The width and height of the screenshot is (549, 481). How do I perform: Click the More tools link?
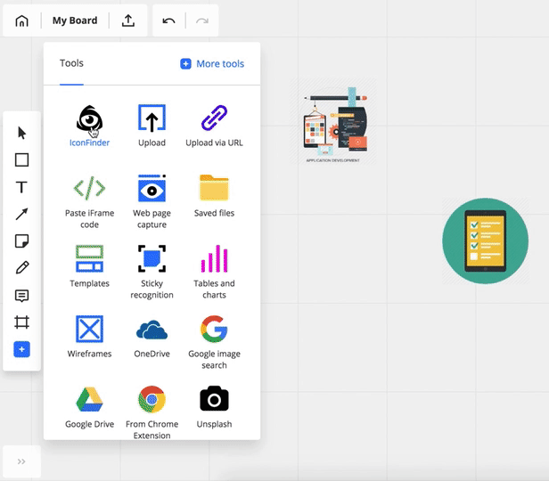(212, 64)
